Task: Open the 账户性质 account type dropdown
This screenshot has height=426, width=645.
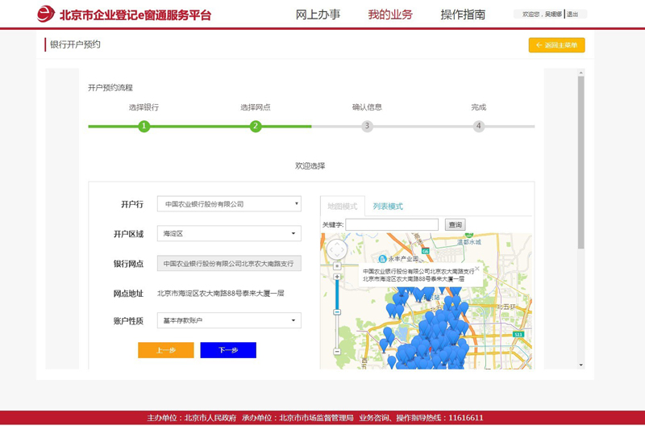Action: 229,320
